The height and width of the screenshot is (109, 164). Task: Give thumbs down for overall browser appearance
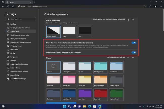point(133,20)
